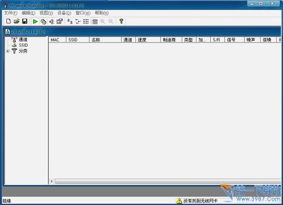
Task: Open the 窗口(W) menu
Action: [83, 13]
